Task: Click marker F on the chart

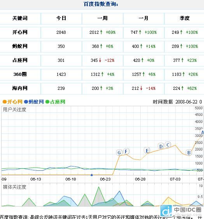Action: [126, 151]
